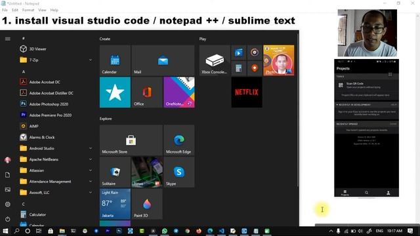The width and height of the screenshot is (420, 236).
Task: Click the Start menu tiles scrollbar
Action: (297, 109)
